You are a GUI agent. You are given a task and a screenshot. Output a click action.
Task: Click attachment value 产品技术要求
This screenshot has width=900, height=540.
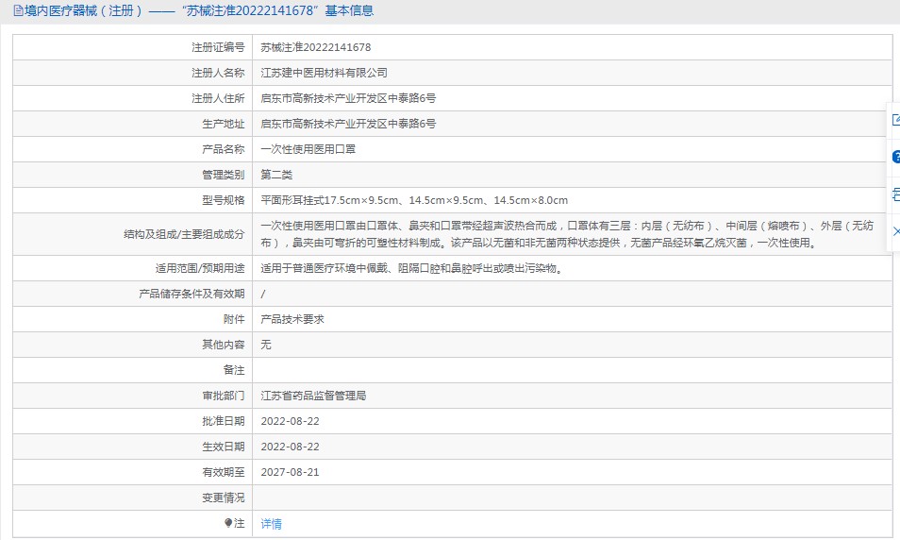tap(292, 319)
